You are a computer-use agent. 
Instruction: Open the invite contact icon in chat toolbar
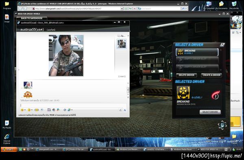click(69, 110)
